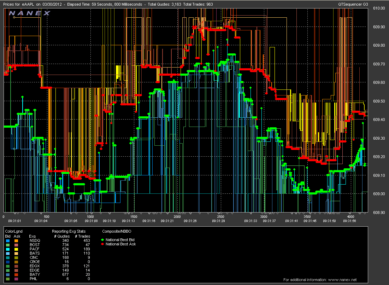This screenshot has width=389, height=285.
Task: Click the BOST bid color swatch
Action: pos(8,245)
